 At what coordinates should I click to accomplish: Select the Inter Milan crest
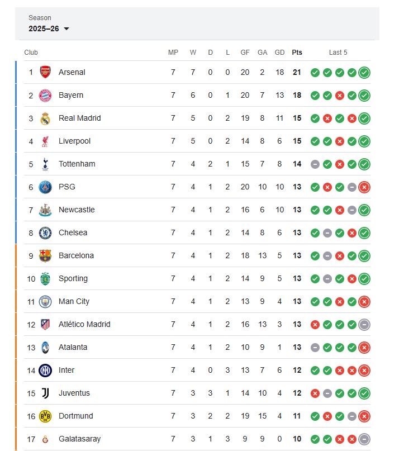45,370
